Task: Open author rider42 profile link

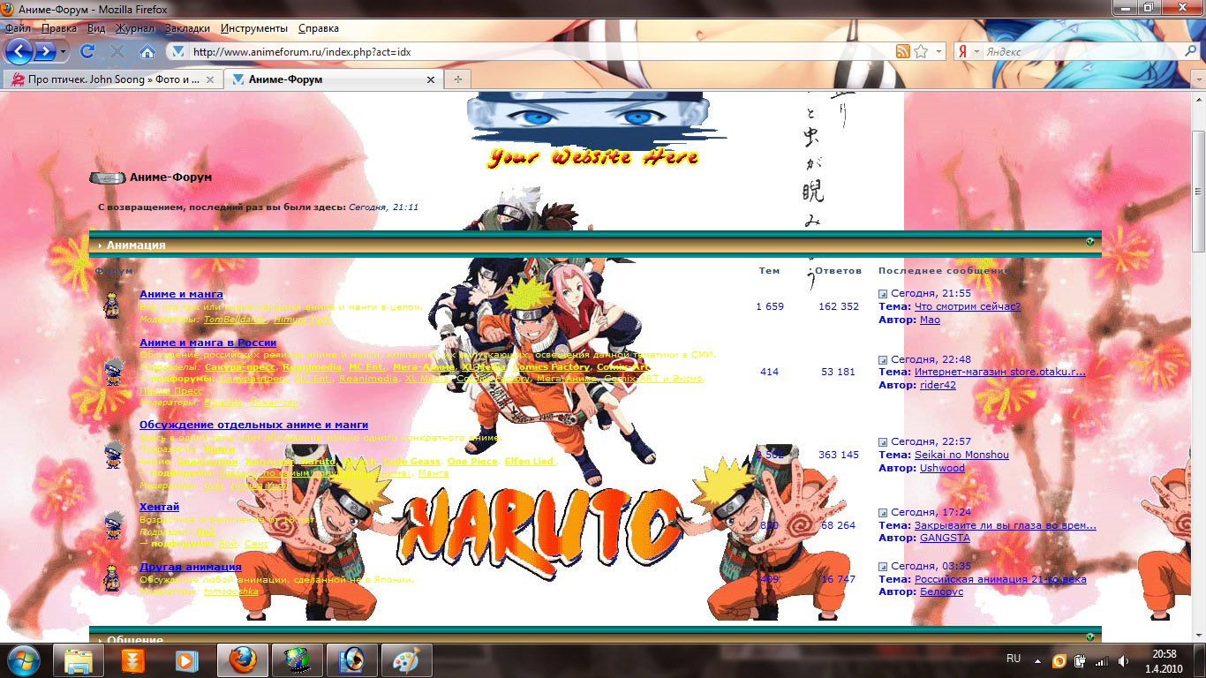Action: coord(938,385)
